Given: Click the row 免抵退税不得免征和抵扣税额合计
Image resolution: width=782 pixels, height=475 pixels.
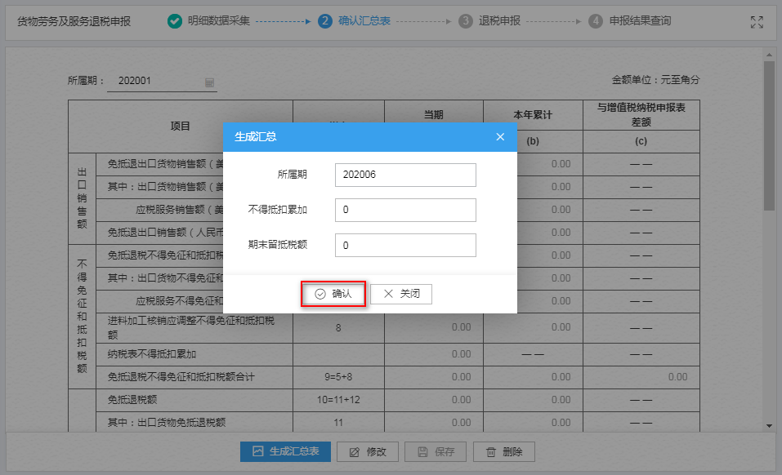Looking at the screenshot, I should (397, 377).
